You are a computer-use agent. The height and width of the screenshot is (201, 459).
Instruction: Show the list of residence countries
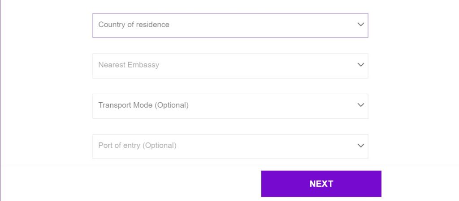click(x=230, y=25)
